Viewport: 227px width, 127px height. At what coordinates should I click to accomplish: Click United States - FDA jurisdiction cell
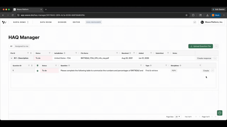(x=62, y=58)
